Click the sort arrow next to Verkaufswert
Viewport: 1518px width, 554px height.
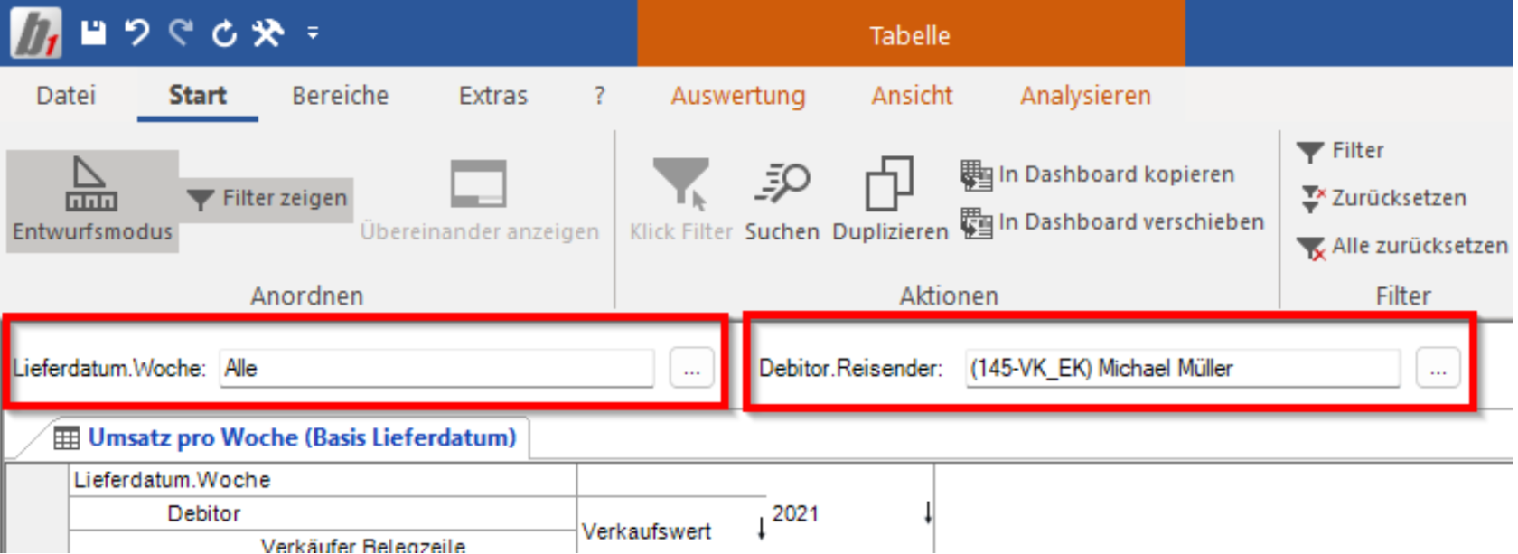[762, 528]
